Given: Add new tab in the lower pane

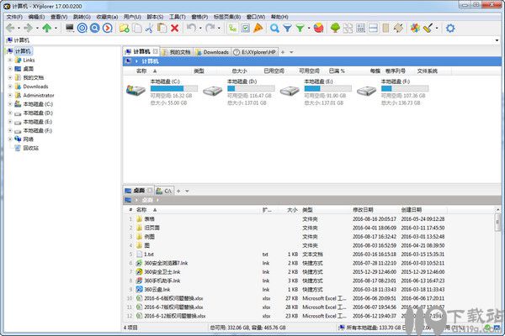Looking at the screenshot, I should coord(178,191).
